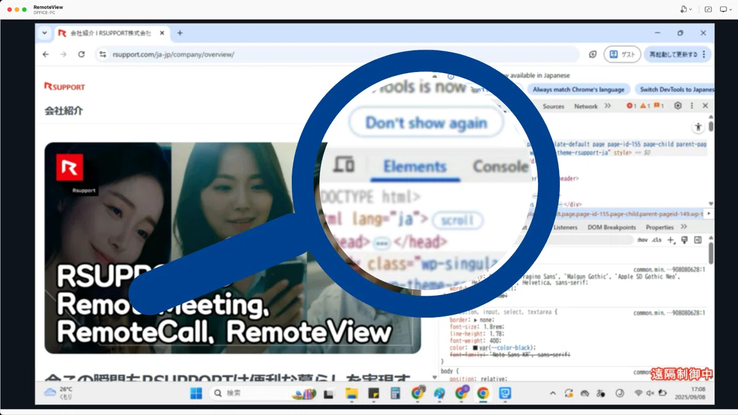Click the Styles pane scrollbar thumb
The image size is (738, 415).
pyautogui.click(x=711, y=252)
